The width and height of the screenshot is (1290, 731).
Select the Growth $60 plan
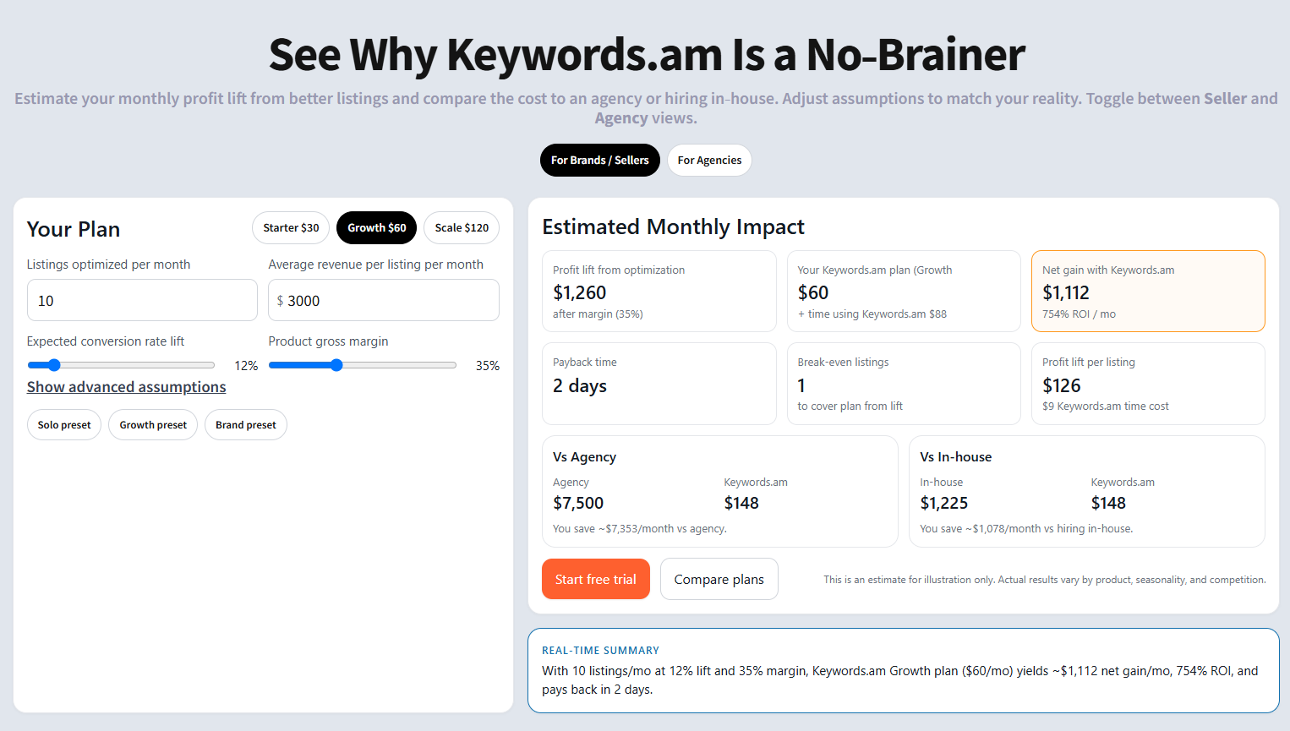click(376, 228)
